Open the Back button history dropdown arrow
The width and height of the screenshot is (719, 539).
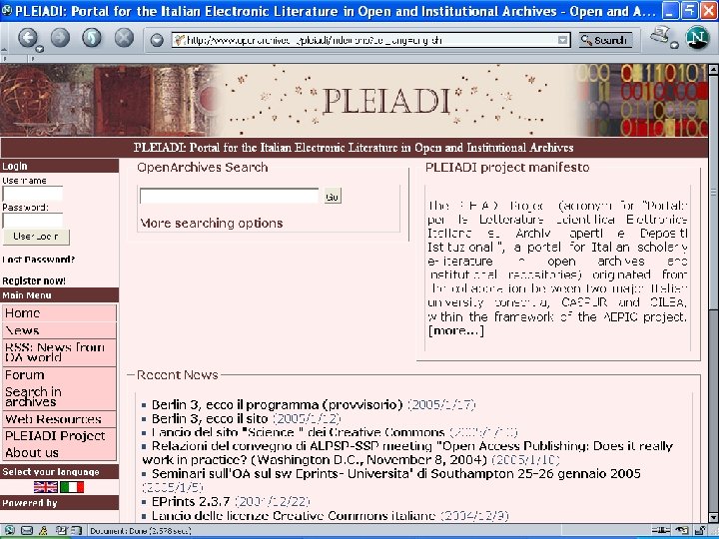(x=40, y=49)
